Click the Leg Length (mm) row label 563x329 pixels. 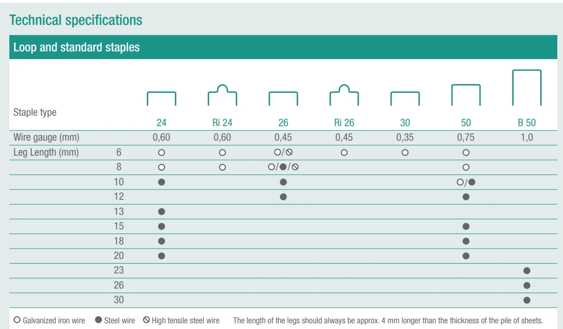point(46,153)
